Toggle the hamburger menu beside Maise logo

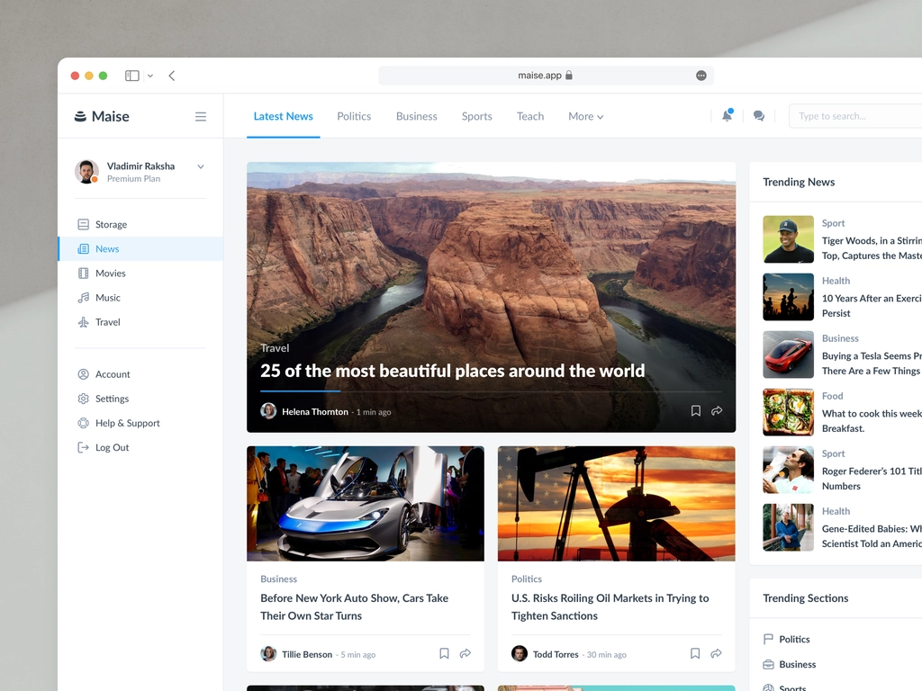coord(201,116)
